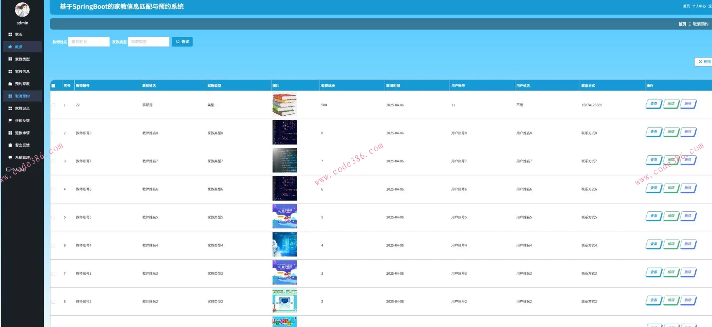
Task: Go to 首页 in the top navigation
Action: coord(686,6)
